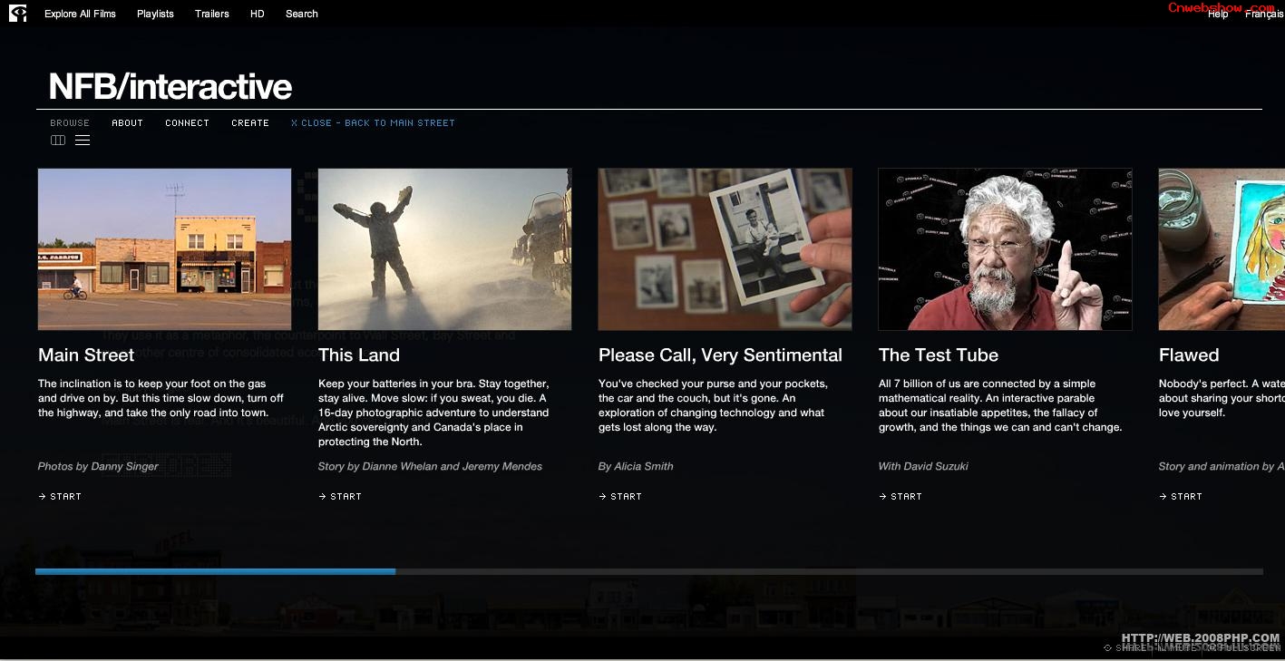Click Please Call description paragraph
Screen dimensions: 1285x661
(x=713, y=405)
